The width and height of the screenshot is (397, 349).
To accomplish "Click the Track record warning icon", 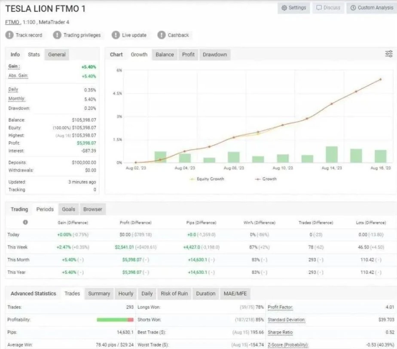I will point(9,35).
